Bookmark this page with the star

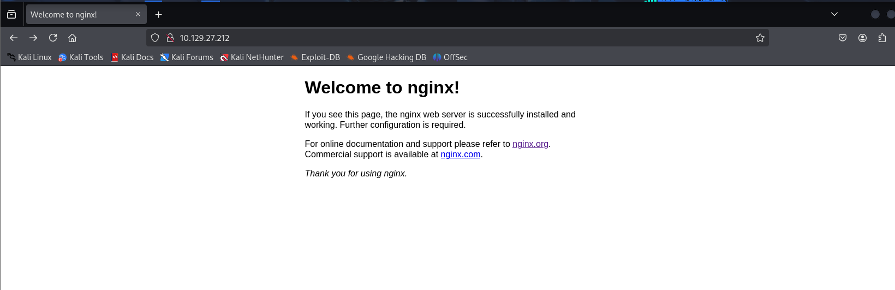click(x=760, y=38)
